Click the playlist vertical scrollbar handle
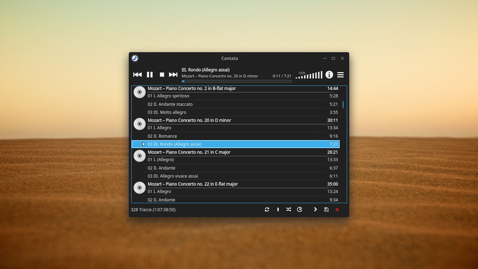This screenshot has height=269, width=478. 343,104
